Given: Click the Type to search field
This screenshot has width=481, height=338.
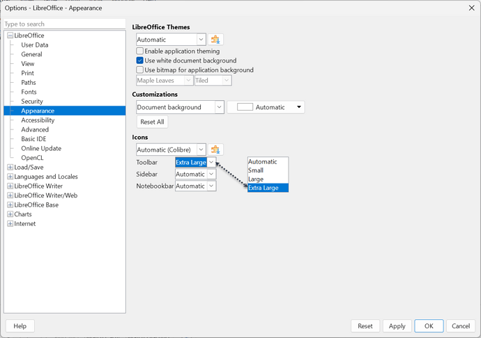Looking at the screenshot, I should coord(64,24).
